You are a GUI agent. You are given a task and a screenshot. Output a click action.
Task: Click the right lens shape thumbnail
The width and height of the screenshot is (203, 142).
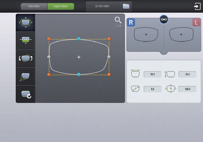click(146, 35)
